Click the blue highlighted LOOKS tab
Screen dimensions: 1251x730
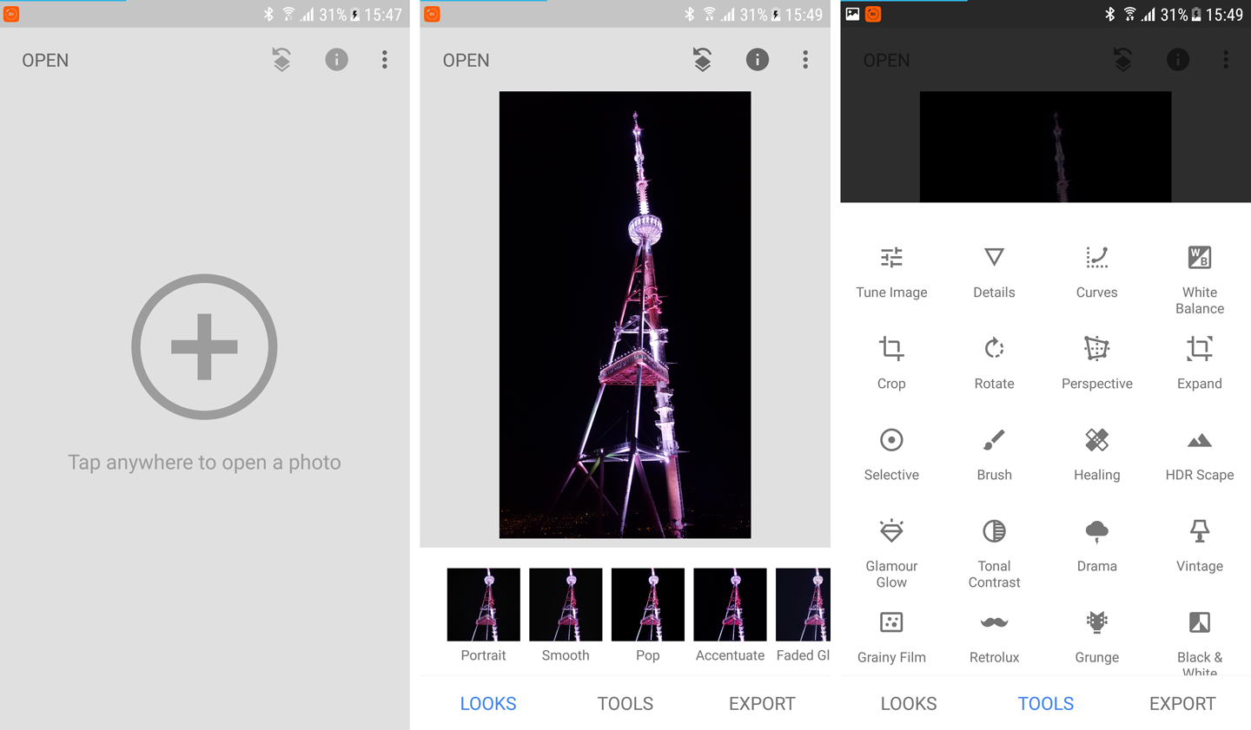pos(488,703)
